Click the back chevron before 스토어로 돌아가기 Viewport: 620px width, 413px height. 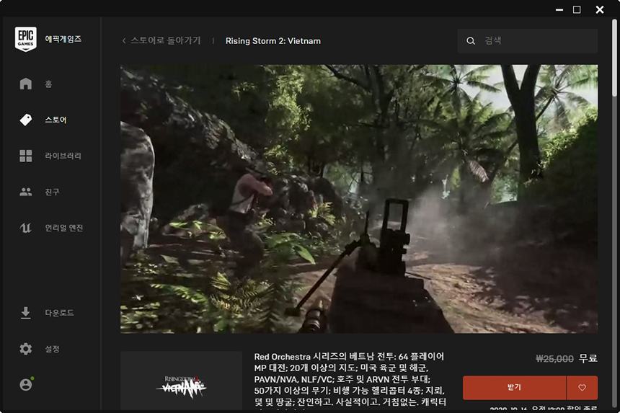[124, 40]
